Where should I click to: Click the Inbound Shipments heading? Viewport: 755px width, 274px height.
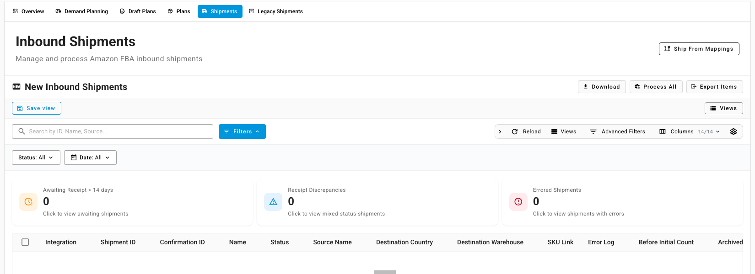point(75,42)
